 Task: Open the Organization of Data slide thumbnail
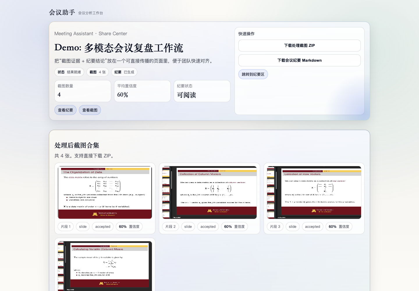point(105,192)
